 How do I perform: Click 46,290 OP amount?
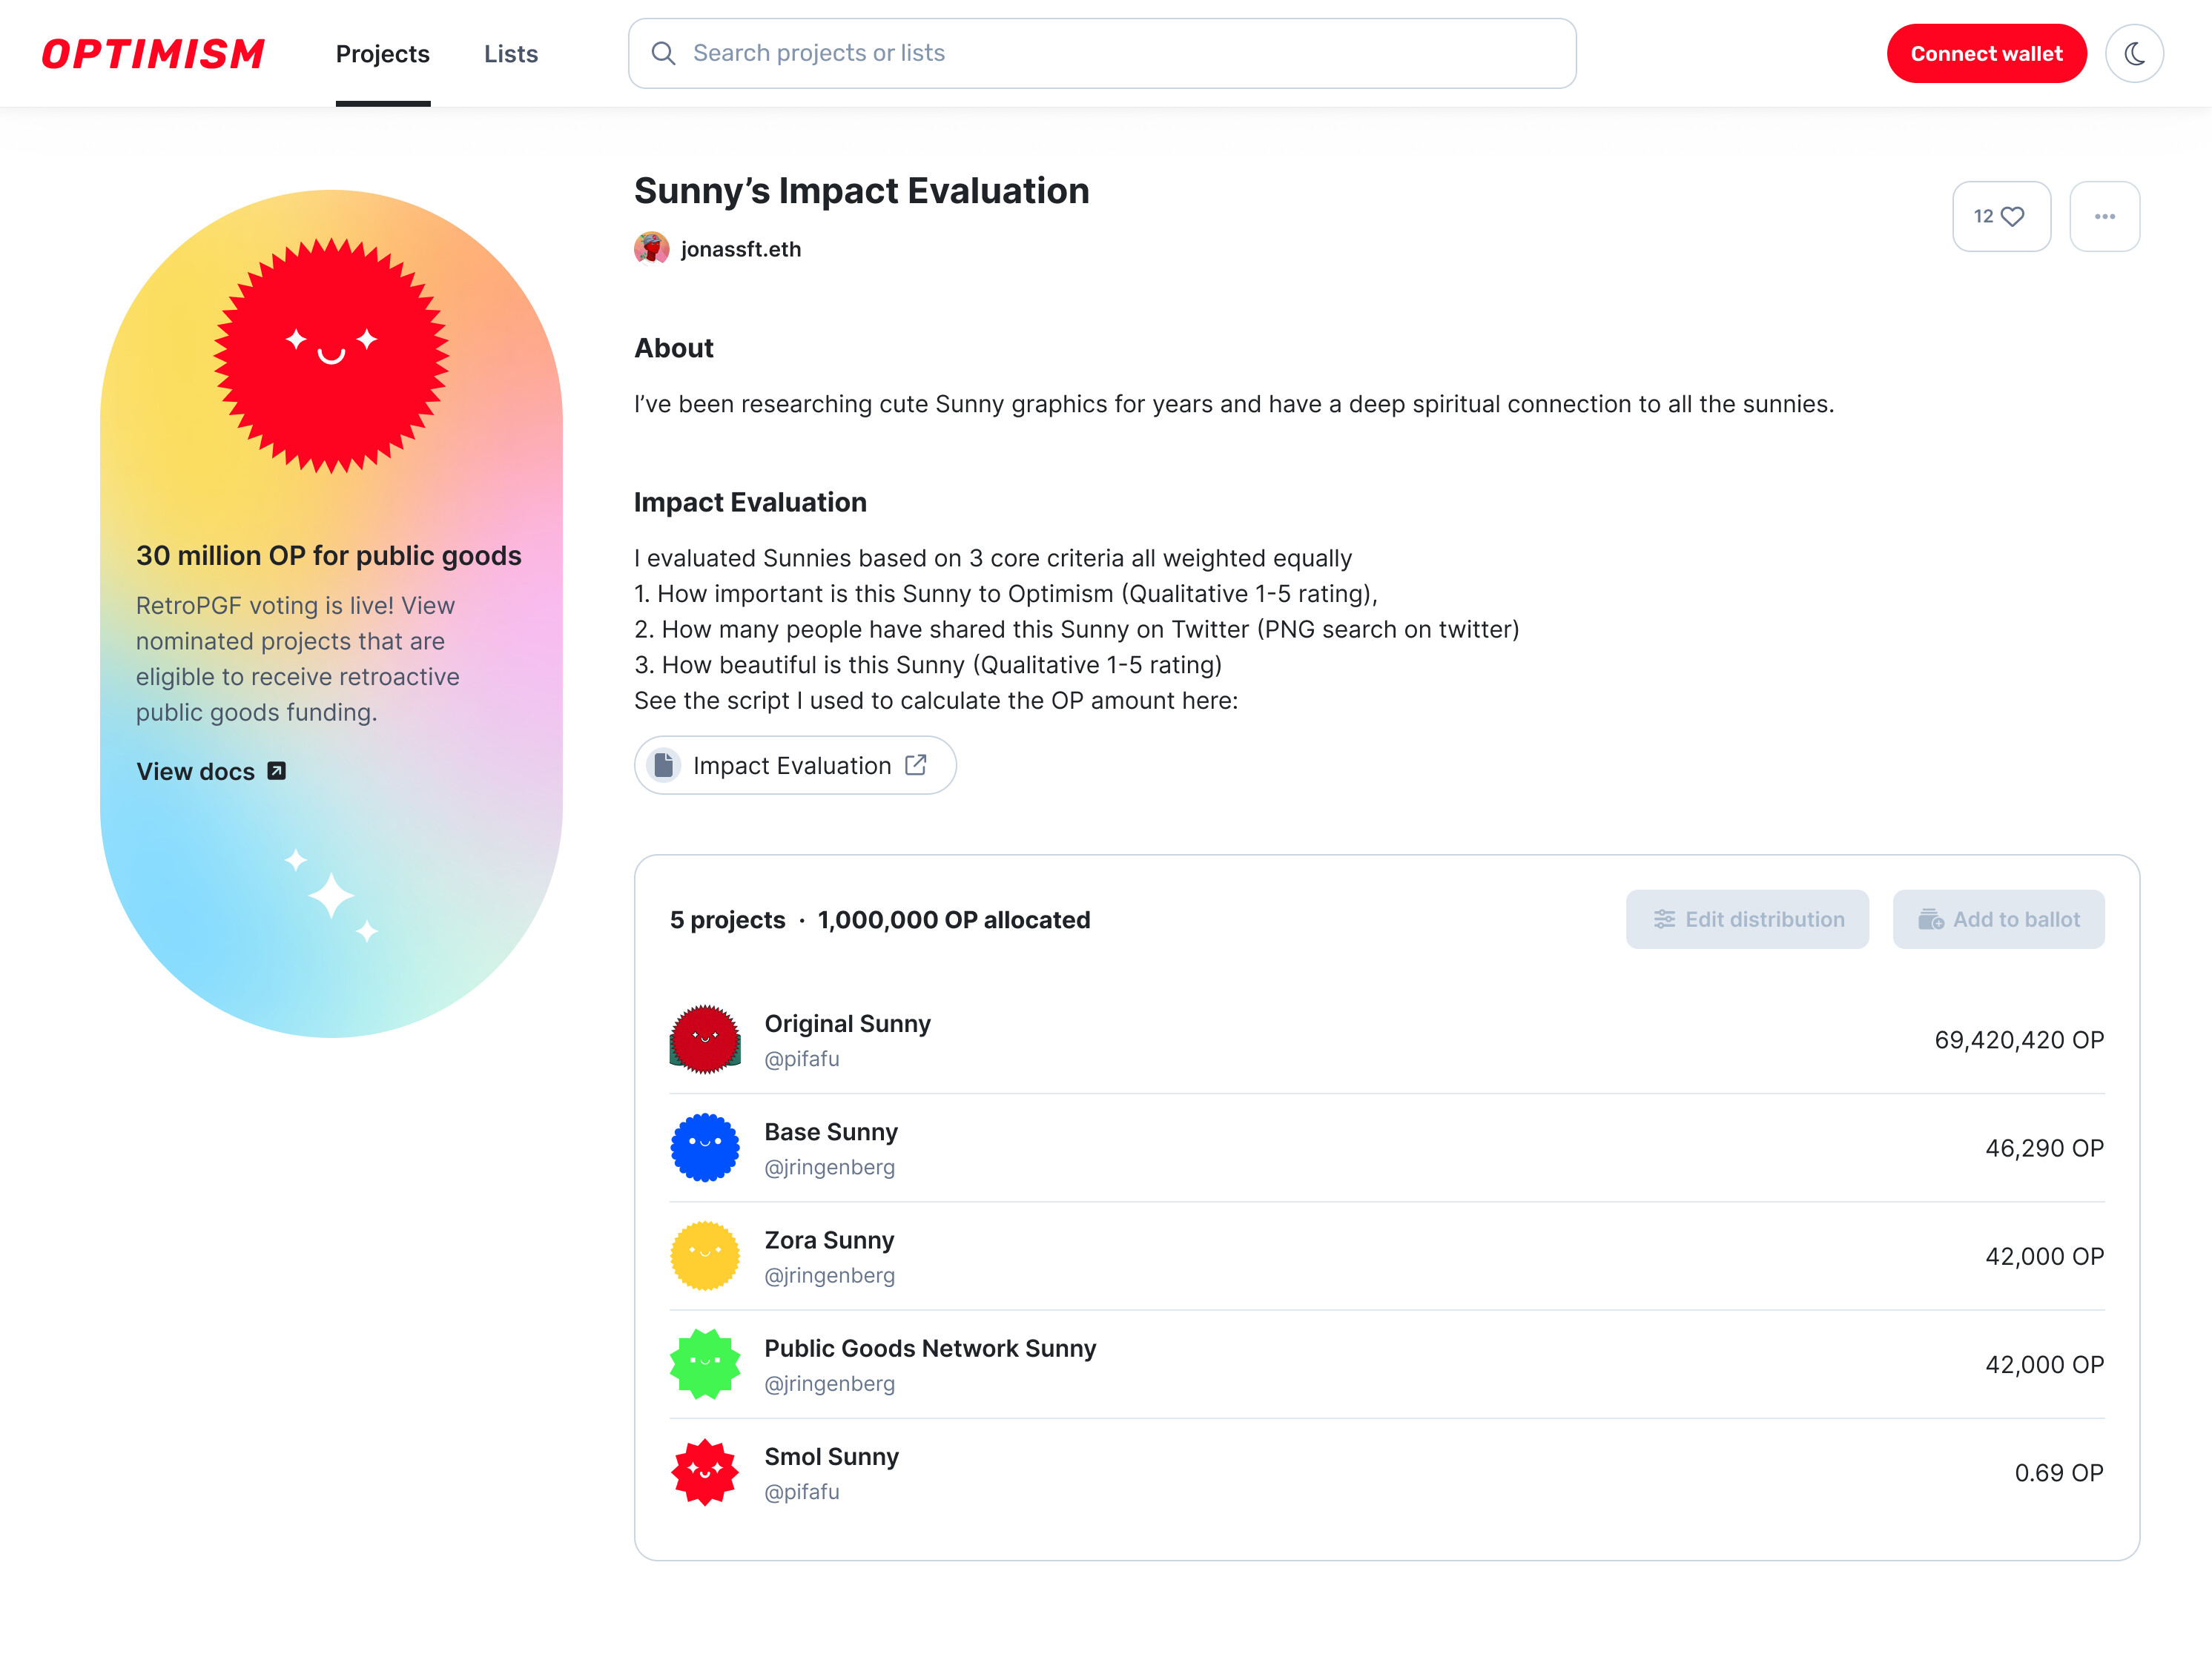click(2044, 1148)
